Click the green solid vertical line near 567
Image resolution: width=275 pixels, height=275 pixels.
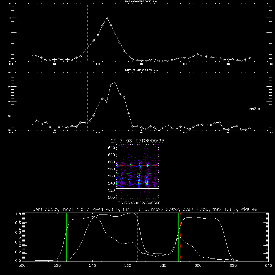[x=140, y=237]
